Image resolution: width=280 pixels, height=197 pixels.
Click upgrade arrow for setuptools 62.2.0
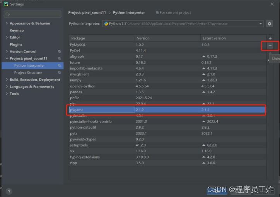(x=203, y=145)
